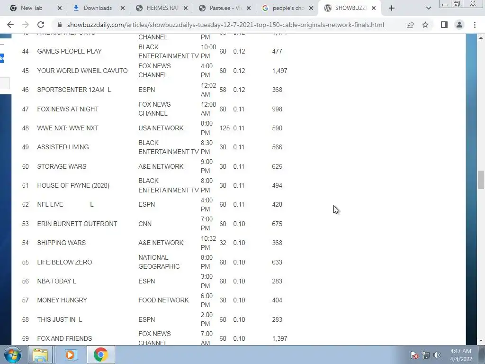Open the Action Center flag icon
485x364 pixels.
[x=414, y=355]
